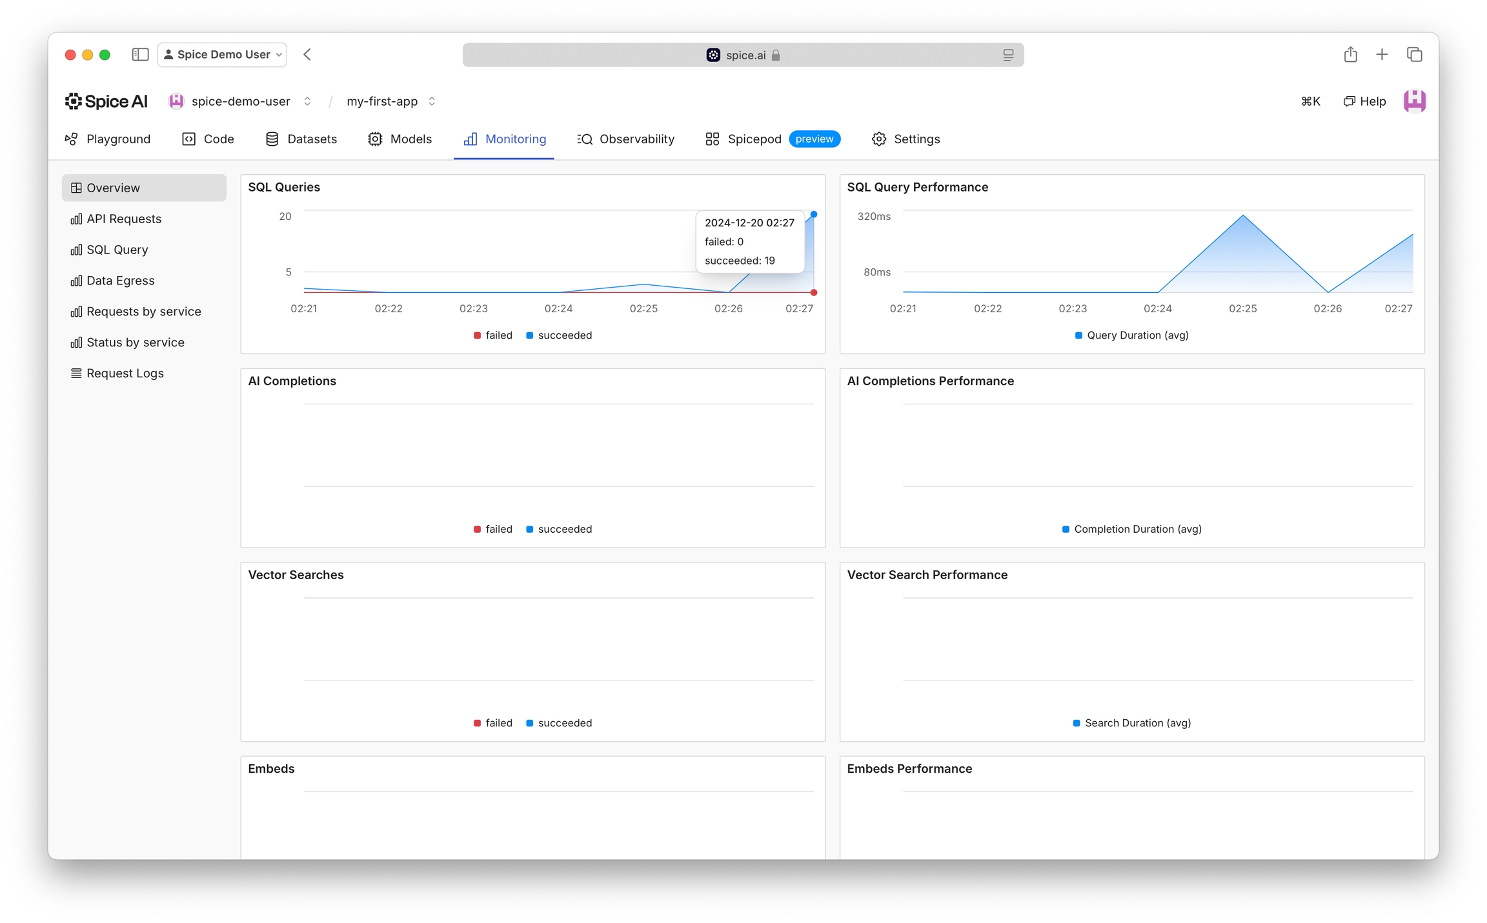
Task: Toggle the browser sidebar icon
Action: point(140,55)
